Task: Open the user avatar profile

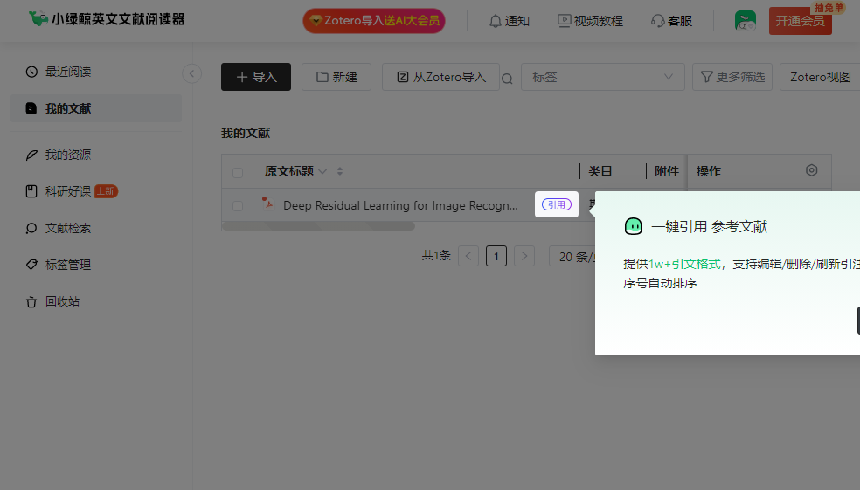Action: 746,21
